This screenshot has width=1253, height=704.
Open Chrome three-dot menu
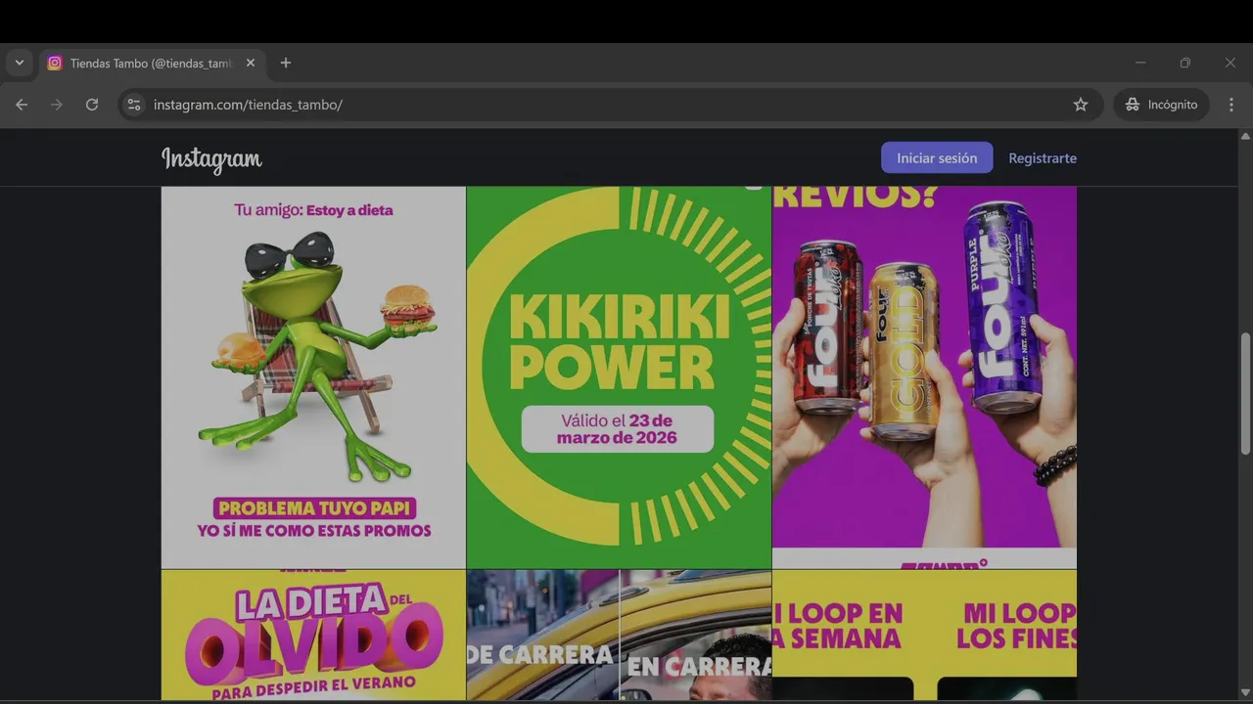pyautogui.click(x=1231, y=105)
